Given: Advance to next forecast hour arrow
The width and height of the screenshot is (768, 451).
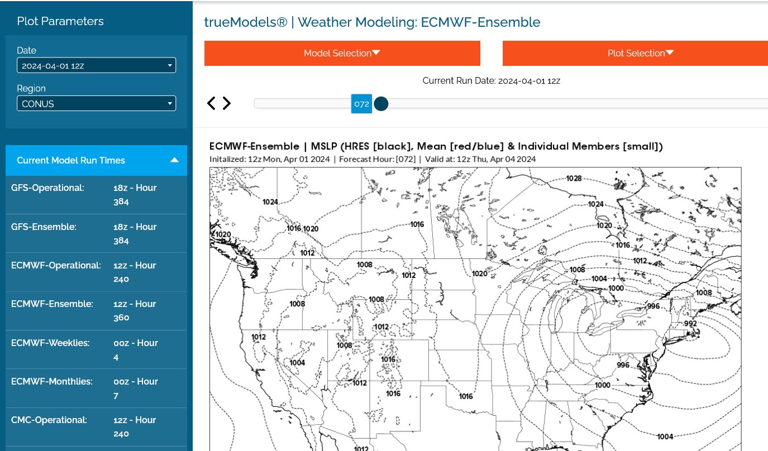Looking at the screenshot, I should (226, 103).
